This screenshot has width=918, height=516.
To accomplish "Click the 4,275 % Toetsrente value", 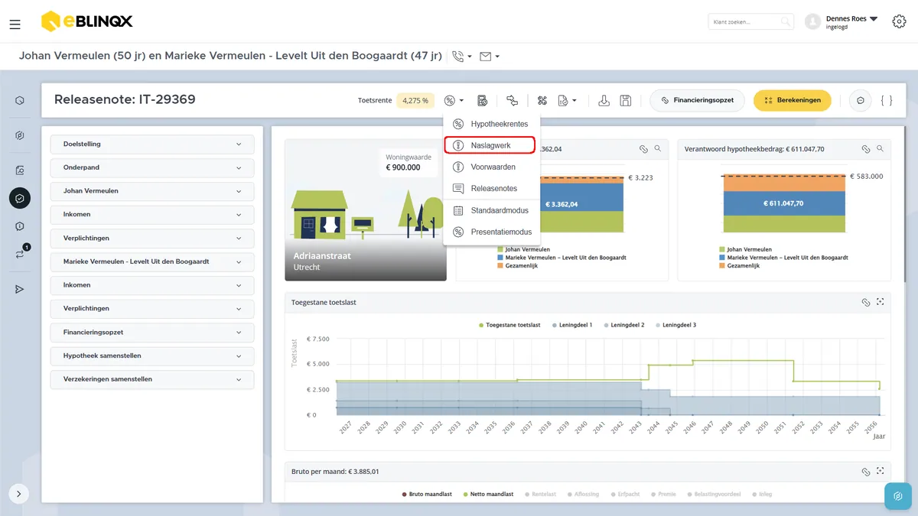I will (x=415, y=100).
